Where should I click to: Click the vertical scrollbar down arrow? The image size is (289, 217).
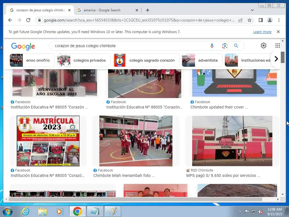(283, 194)
